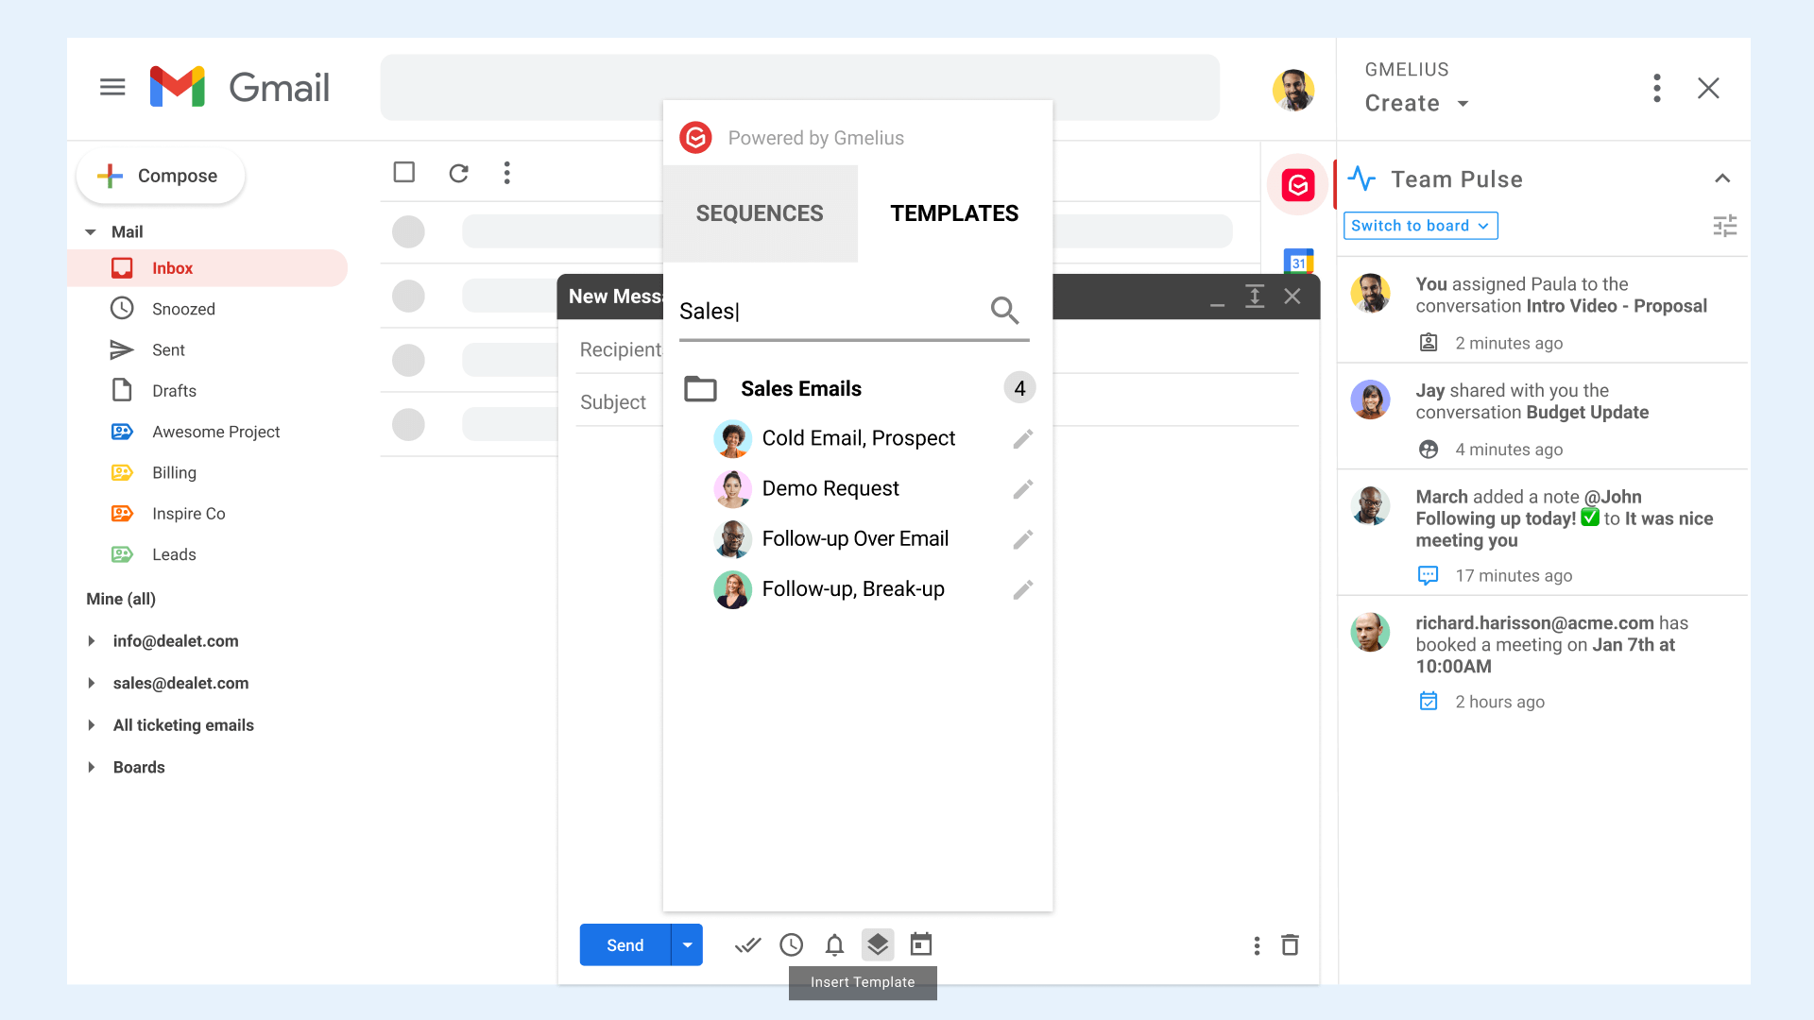Image resolution: width=1814 pixels, height=1020 pixels.
Task: Select the email selection checkbox
Action: point(404,172)
